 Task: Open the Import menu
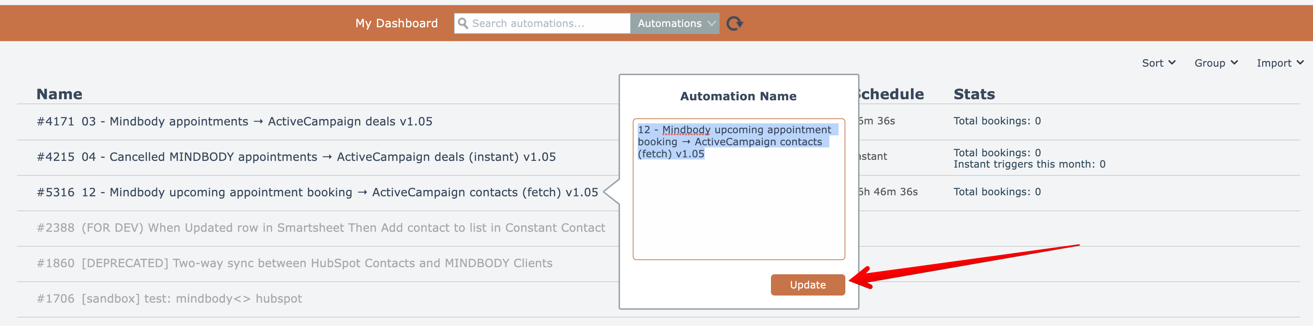point(1279,63)
